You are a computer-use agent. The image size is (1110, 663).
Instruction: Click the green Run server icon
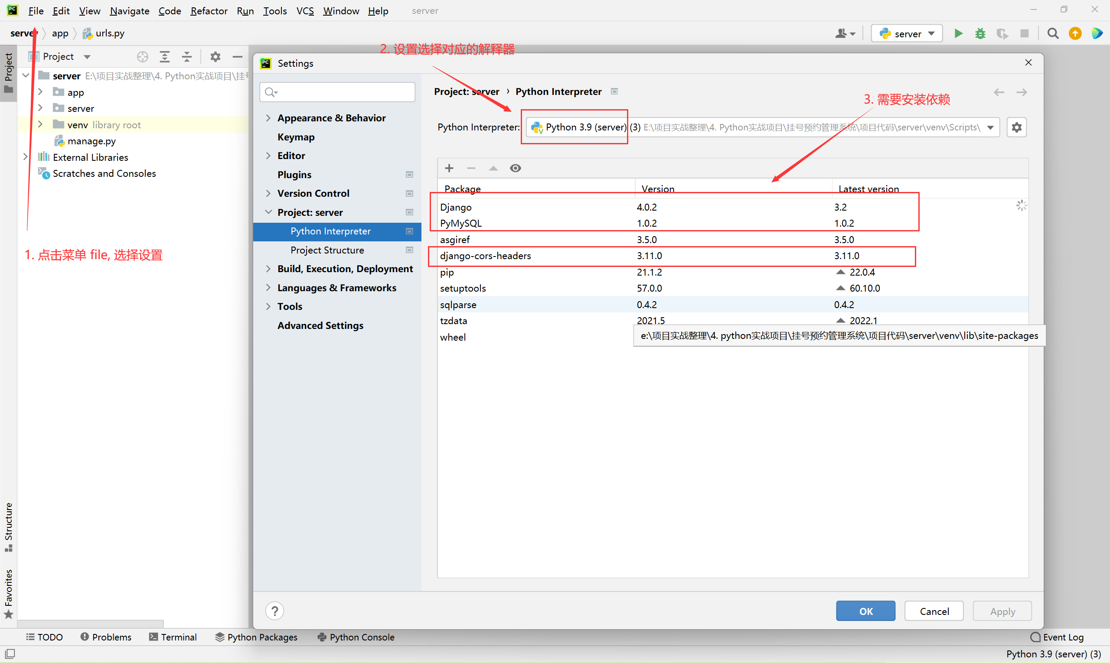coord(958,33)
